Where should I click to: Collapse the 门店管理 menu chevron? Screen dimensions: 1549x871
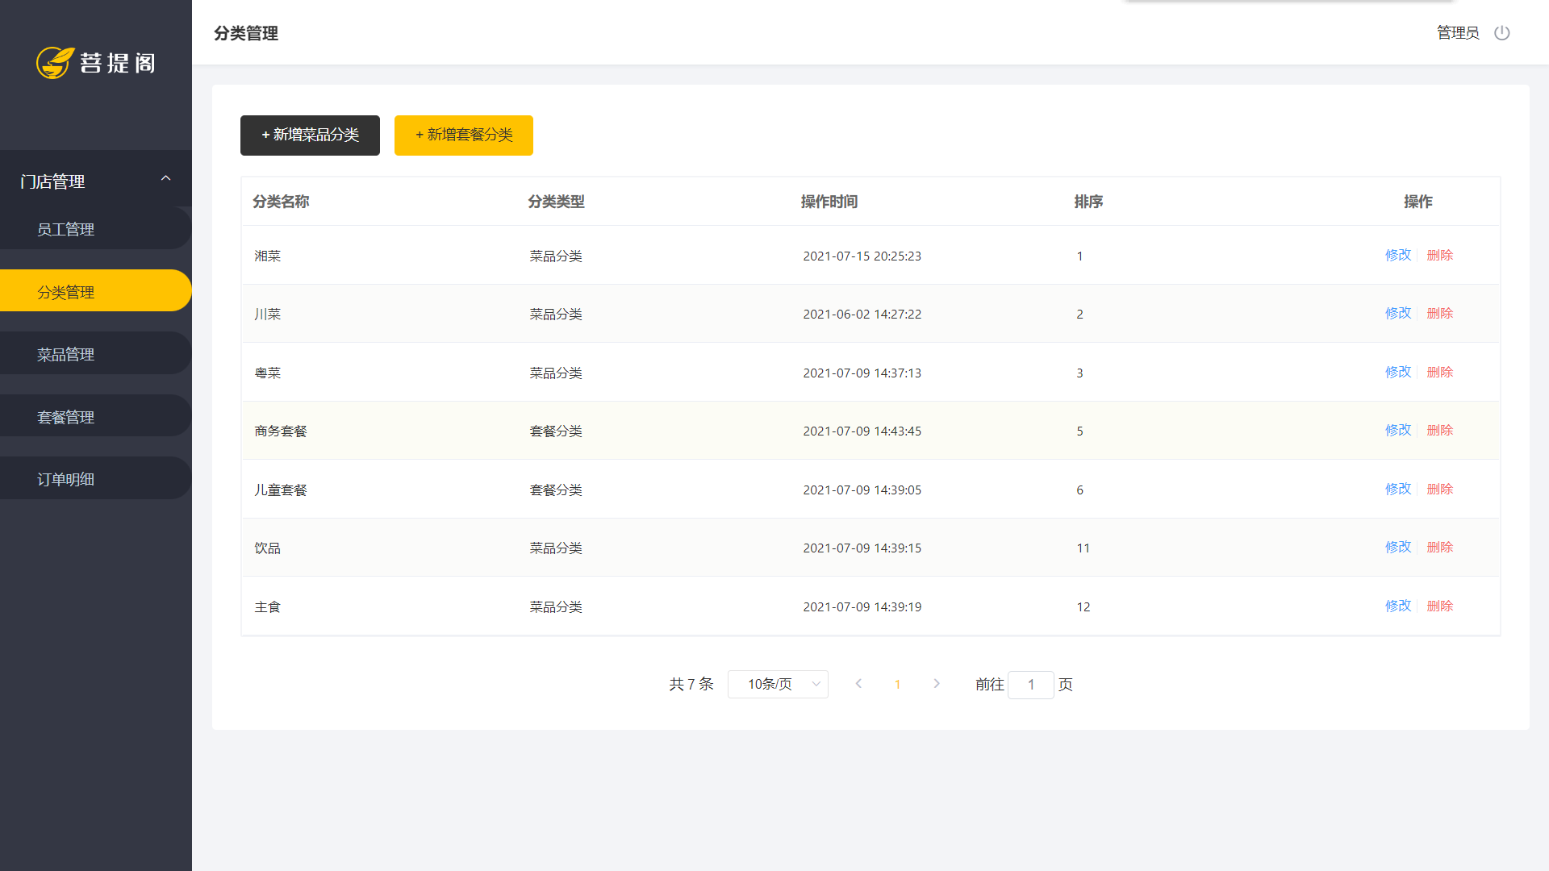click(x=166, y=179)
